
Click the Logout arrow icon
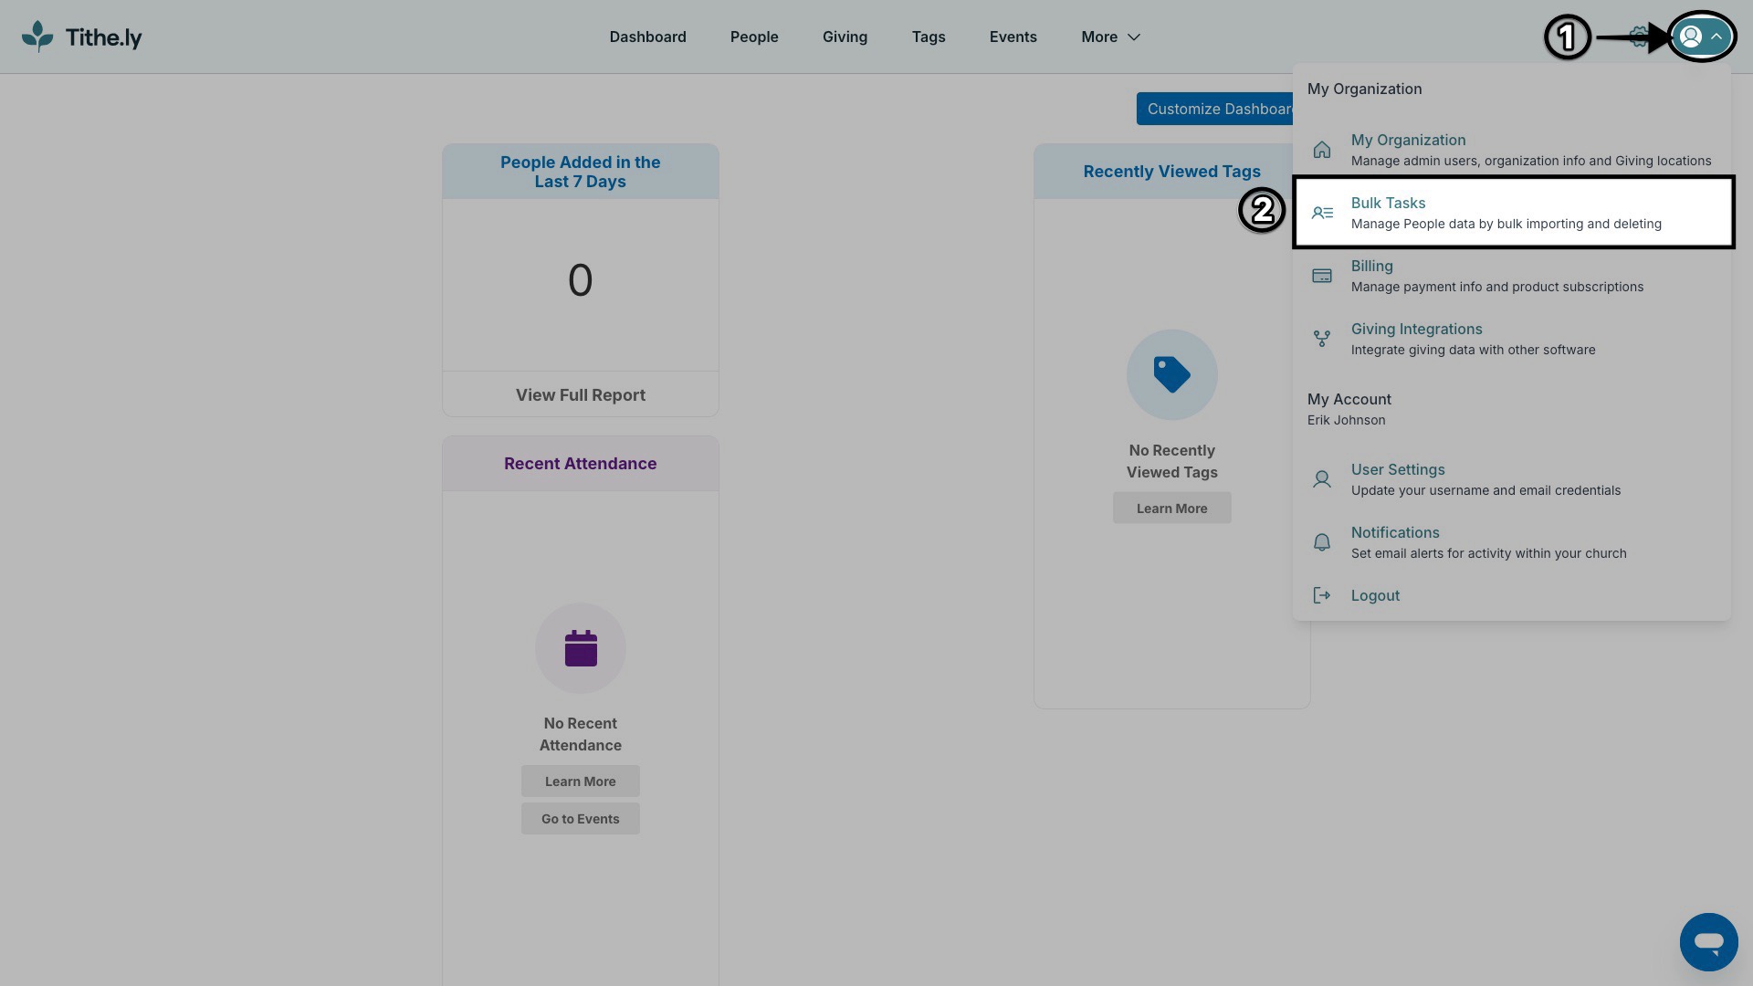pyautogui.click(x=1321, y=595)
